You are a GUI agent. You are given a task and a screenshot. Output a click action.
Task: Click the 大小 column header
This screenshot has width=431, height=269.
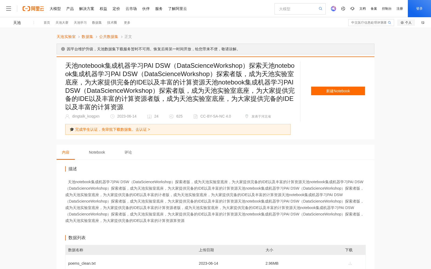[269, 250]
